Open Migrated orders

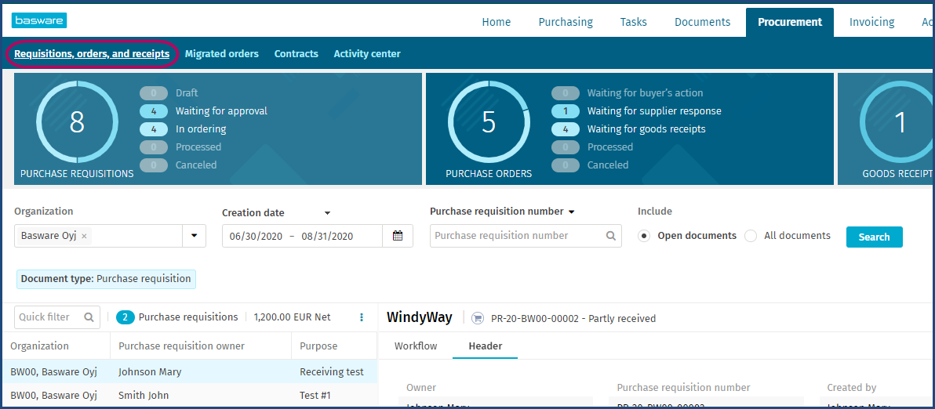222,53
